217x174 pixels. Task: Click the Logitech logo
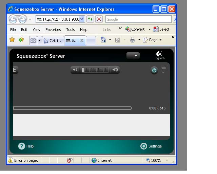coord(160,55)
